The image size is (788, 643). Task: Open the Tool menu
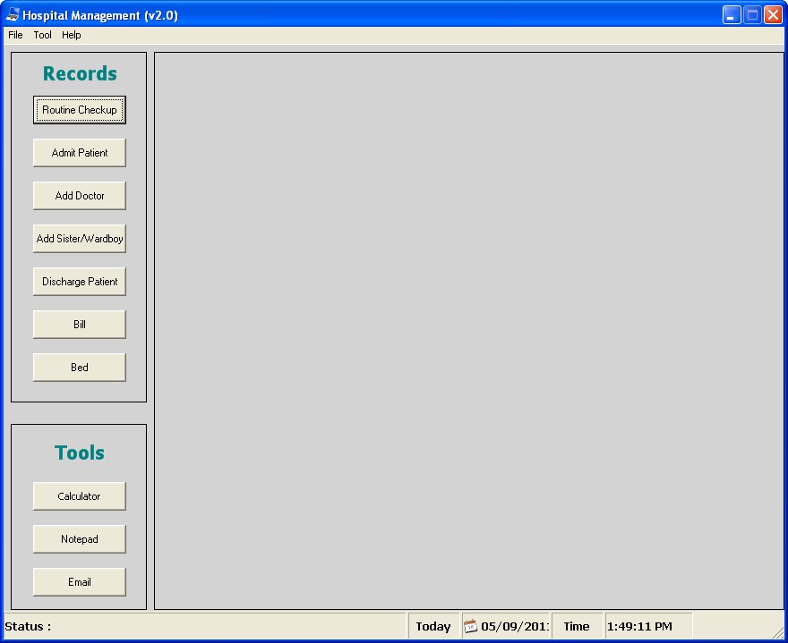[x=41, y=35]
